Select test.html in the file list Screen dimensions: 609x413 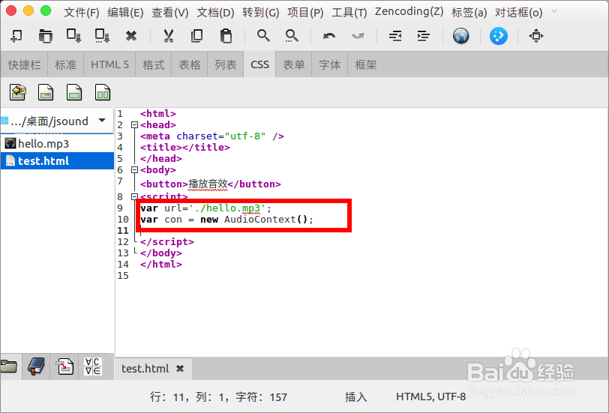click(57, 160)
